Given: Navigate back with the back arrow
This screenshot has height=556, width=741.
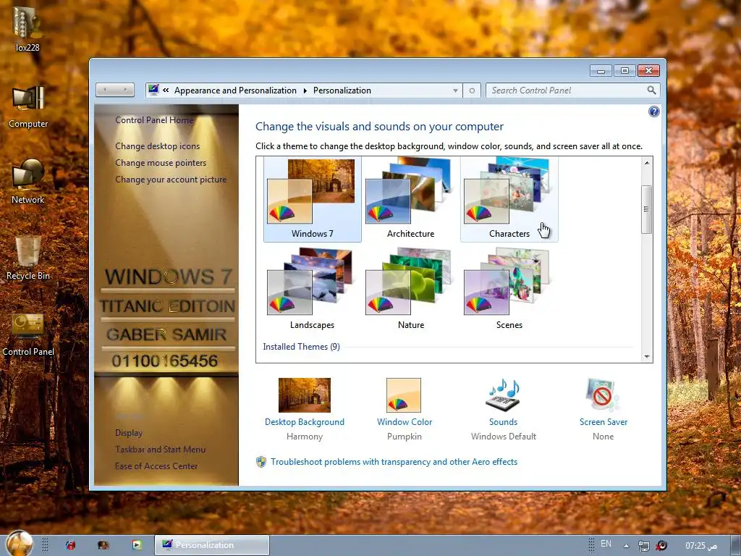Looking at the screenshot, I should tap(105, 89).
